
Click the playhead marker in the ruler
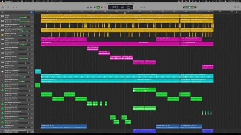click(x=125, y=13)
